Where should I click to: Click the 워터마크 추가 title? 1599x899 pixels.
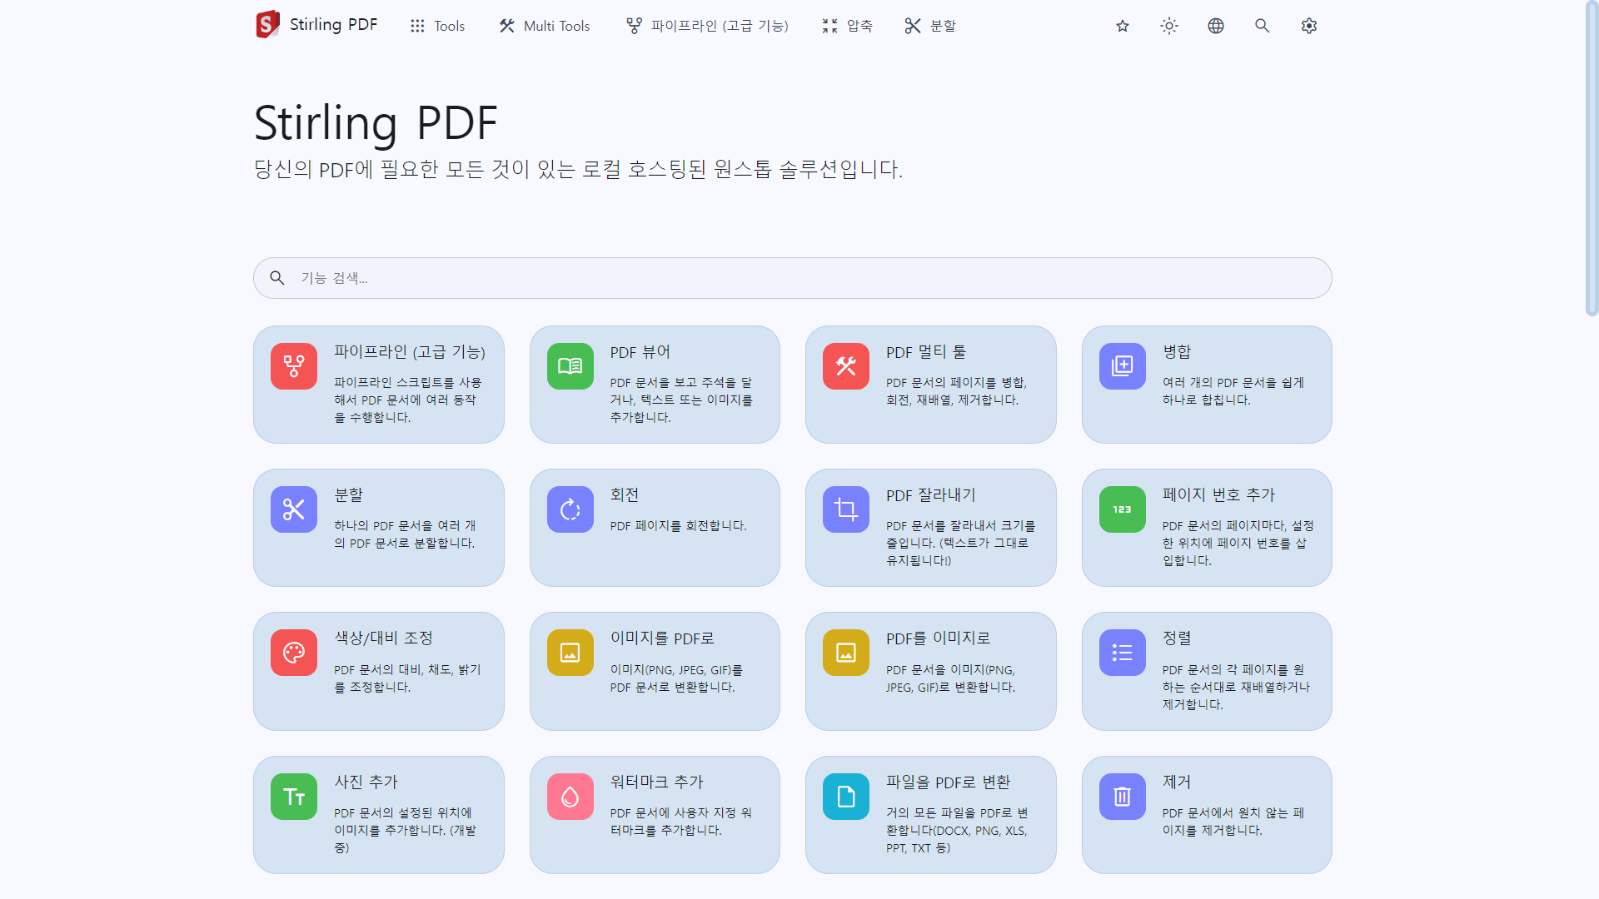click(x=657, y=782)
